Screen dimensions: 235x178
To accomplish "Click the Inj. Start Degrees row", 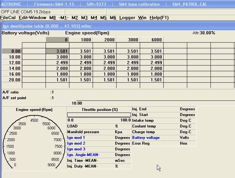I will (164, 115).
